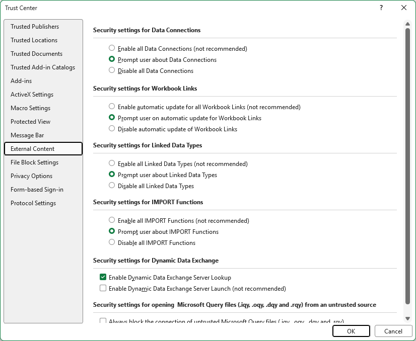Open Trusted Documents section
The width and height of the screenshot is (416, 341).
coord(43,53)
